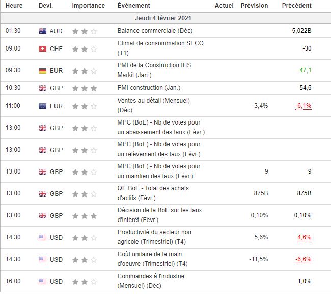Click the revised previous value -6,1%

coord(303,106)
